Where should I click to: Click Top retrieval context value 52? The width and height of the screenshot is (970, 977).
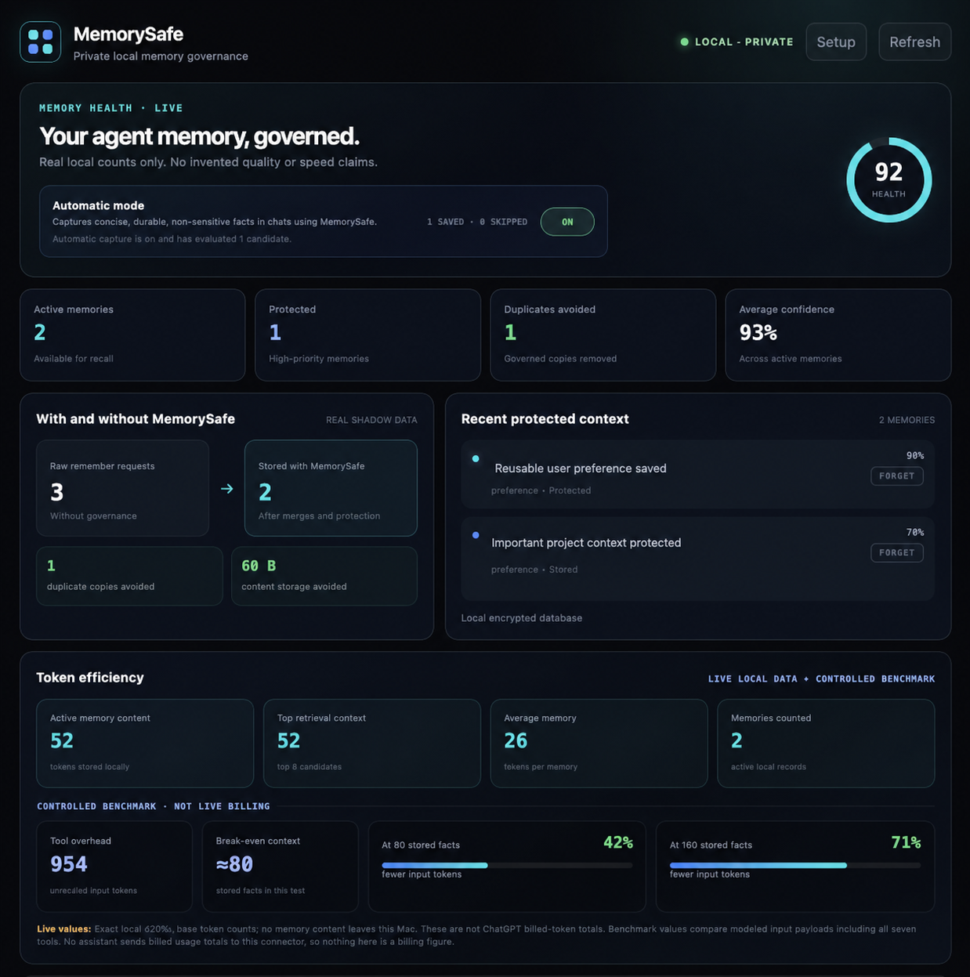(x=288, y=740)
